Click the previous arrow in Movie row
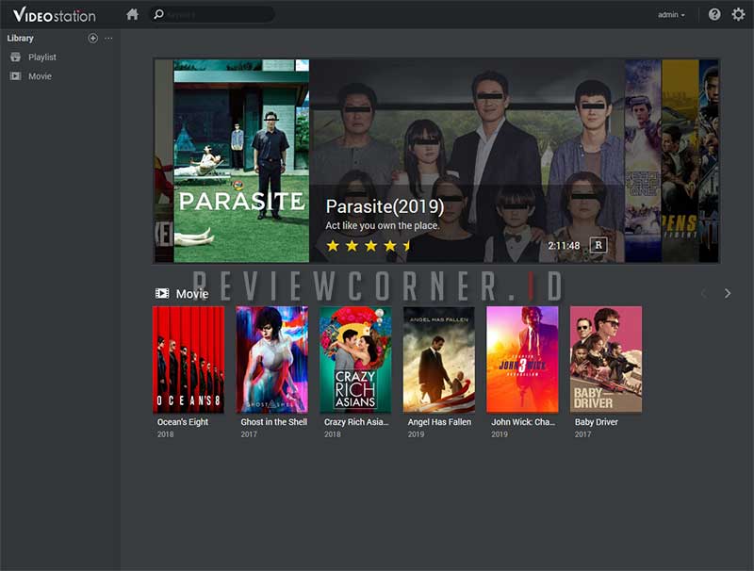This screenshot has height=571, width=754. (x=703, y=294)
